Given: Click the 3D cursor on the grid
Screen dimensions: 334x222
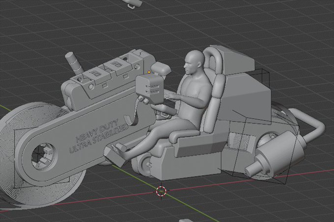Looking at the screenshot, I should (x=161, y=191).
